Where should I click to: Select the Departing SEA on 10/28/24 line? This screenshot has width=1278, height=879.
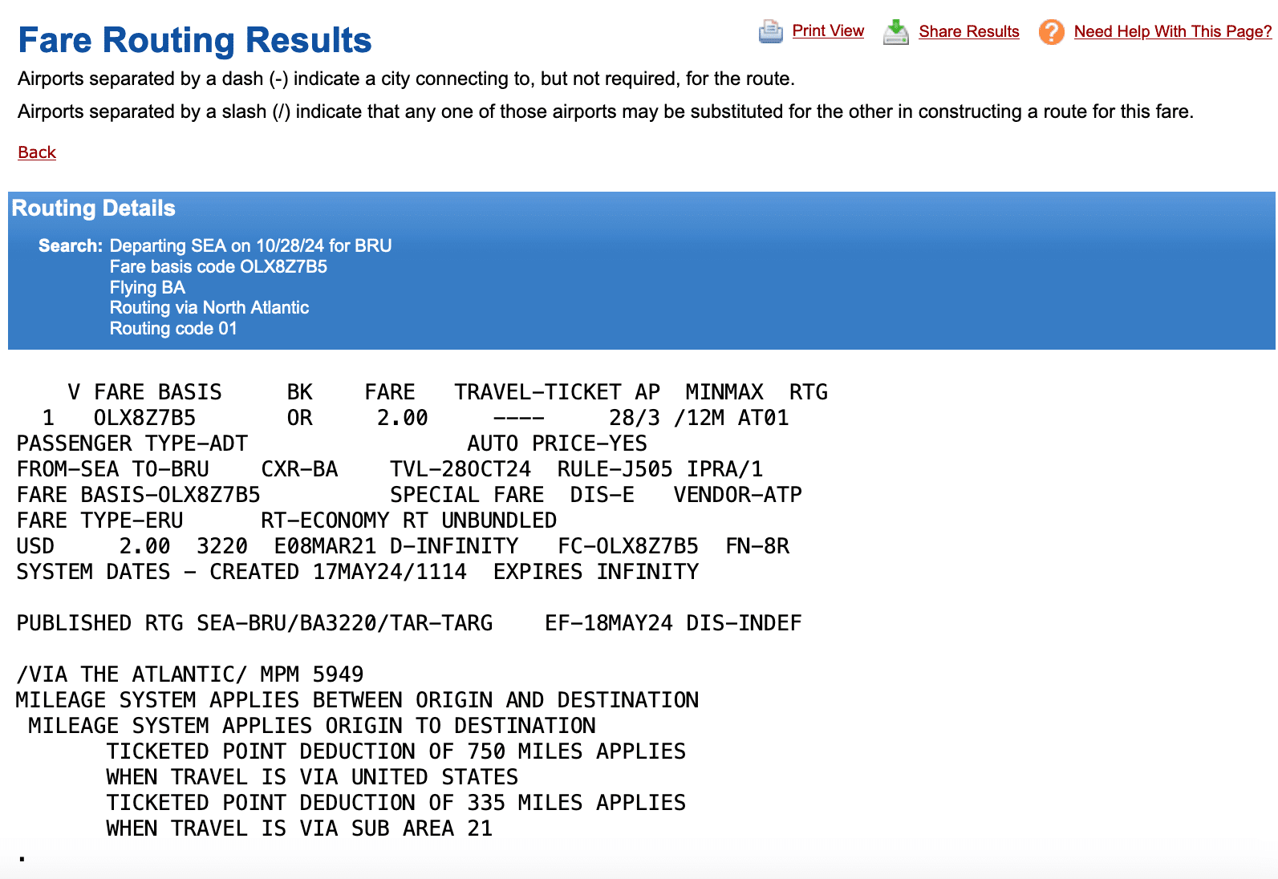[x=250, y=246]
